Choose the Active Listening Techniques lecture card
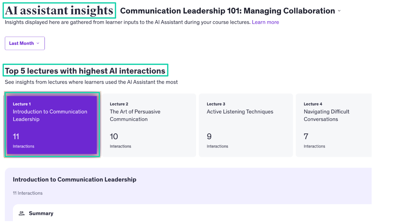The image size is (400, 224). 246,125
